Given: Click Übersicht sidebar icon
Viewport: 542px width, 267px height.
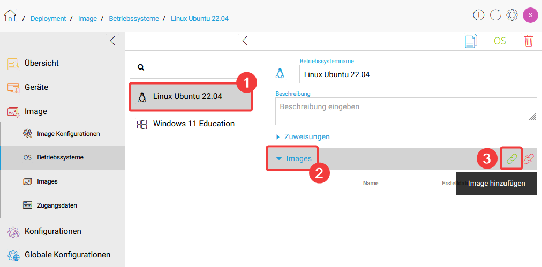Looking at the screenshot, I should point(13,64).
